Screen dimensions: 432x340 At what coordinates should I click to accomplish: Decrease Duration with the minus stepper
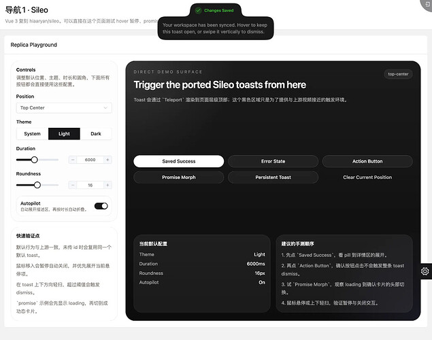73,160
